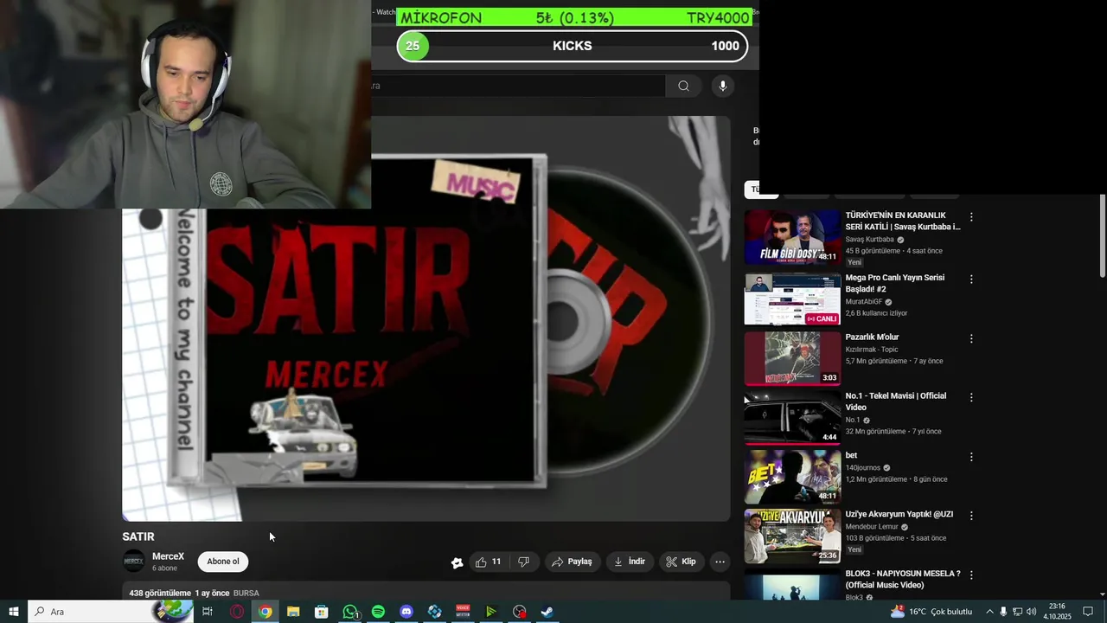Open options menu for Uzi'ye Akvaryum video

coord(971,516)
